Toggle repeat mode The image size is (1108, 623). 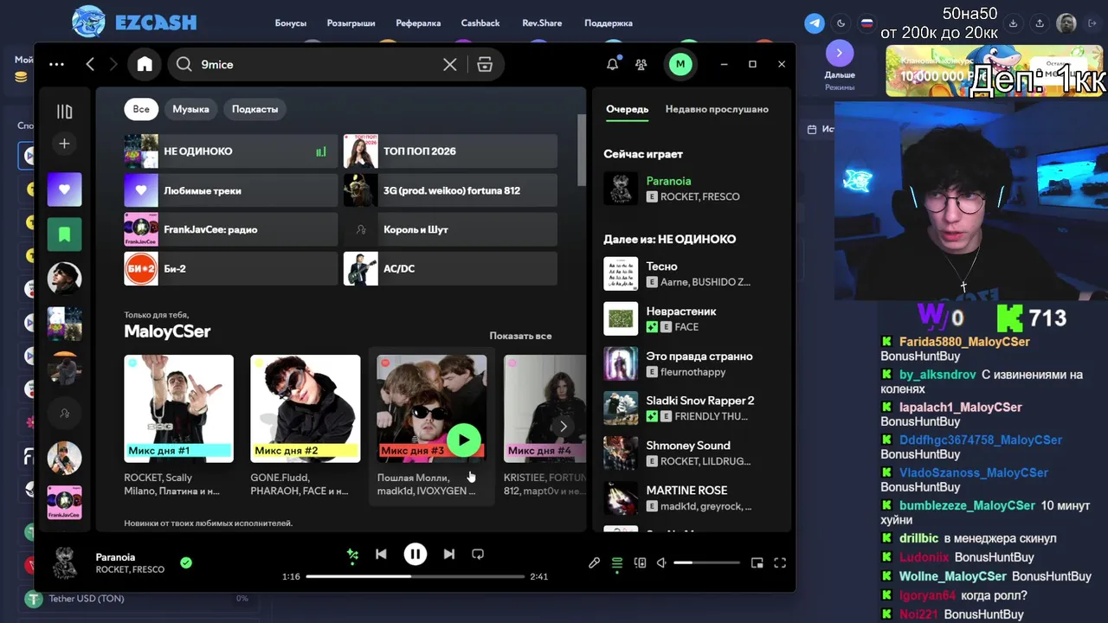pos(477,555)
